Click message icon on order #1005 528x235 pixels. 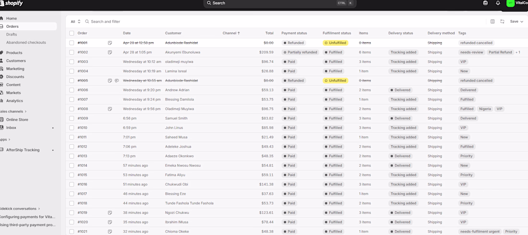coord(117,81)
